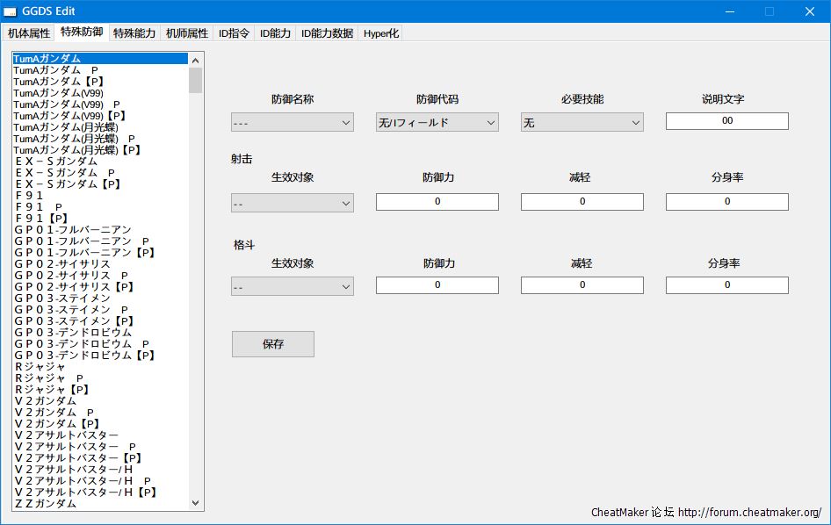Focus the 格斗 分身率 input field
Viewport: 831px width, 525px height.
[726, 285]
